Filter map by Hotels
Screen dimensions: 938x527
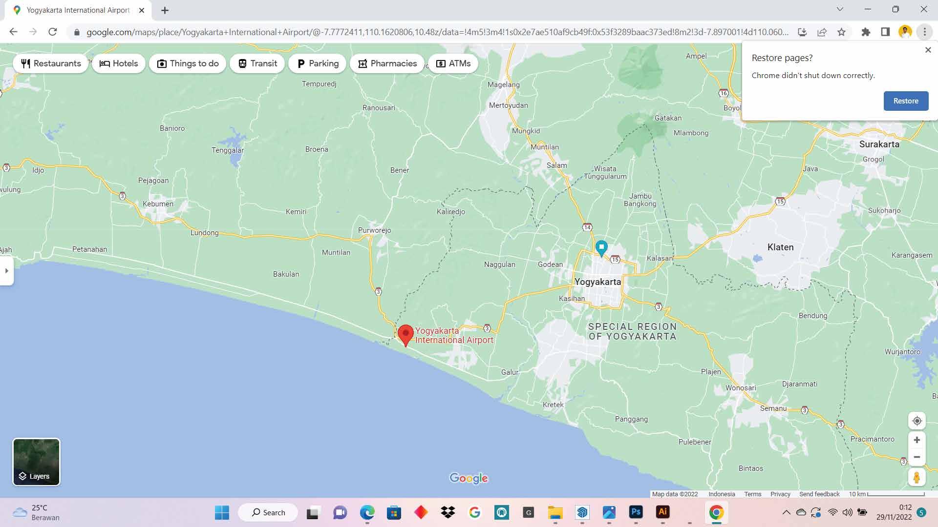119,63
